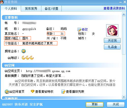Open the pink-haired girl avatar picture
The height and width of the screenshot is (108, 127).
(112, 30)
